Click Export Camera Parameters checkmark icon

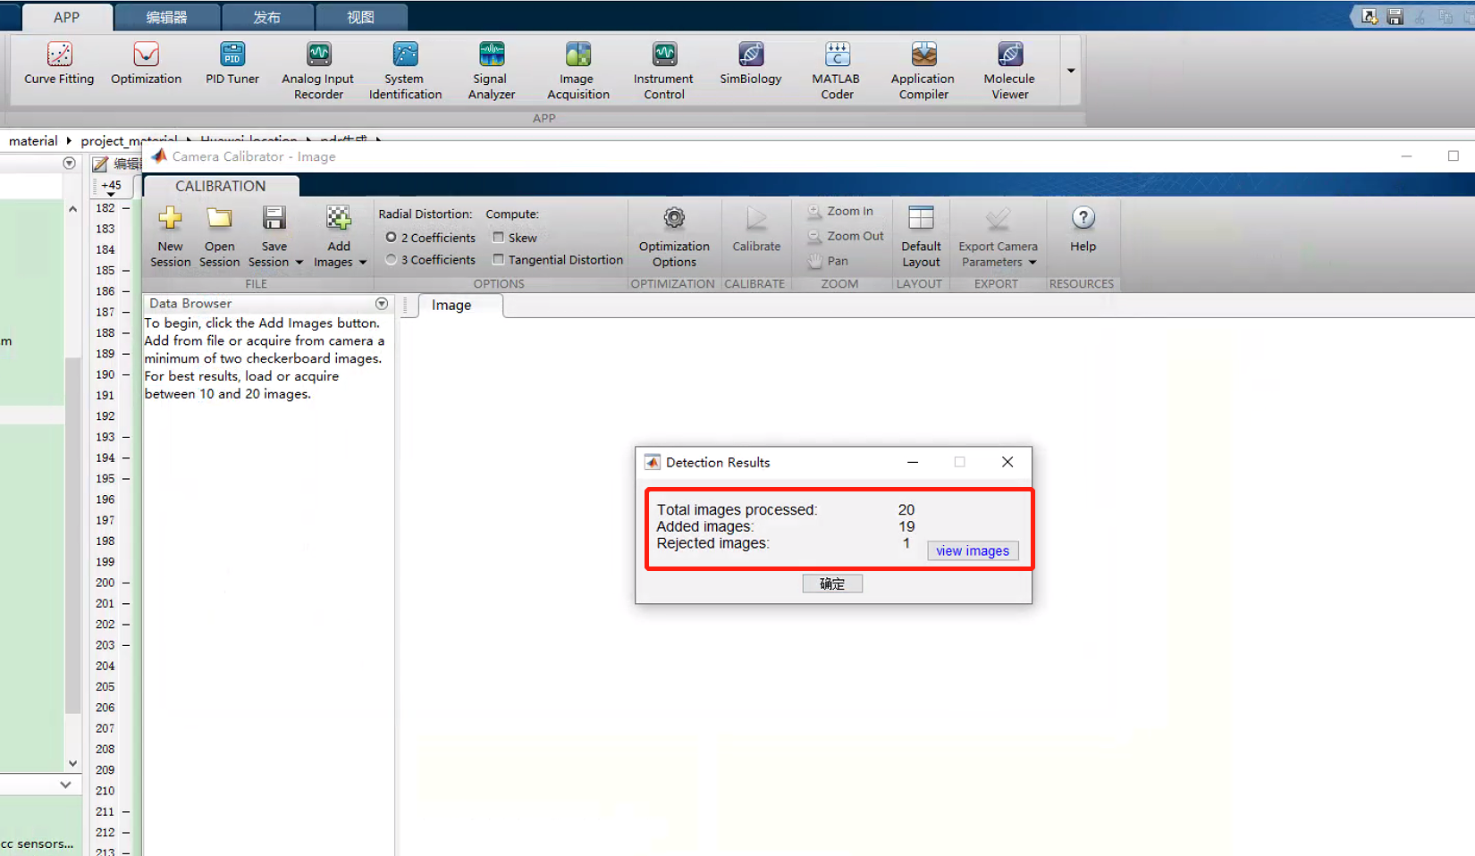pyautogui.click(x=998, y=219)
